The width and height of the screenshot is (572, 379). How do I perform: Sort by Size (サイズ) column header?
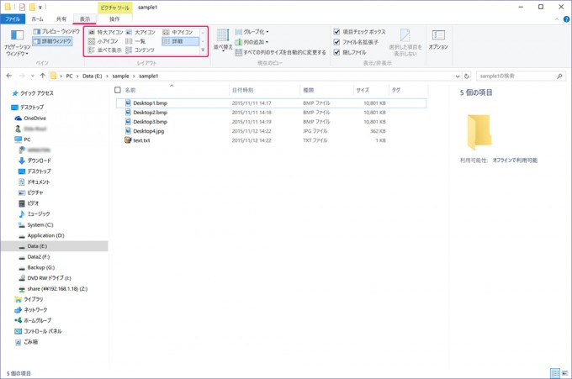tap(363, 90)
